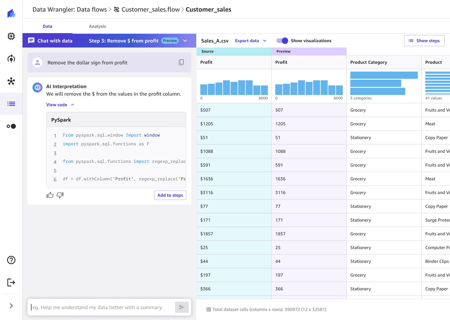This screenshot has height=320, width=450.
Task: Click the source Profit cell $3116
Action: [234, 192]
